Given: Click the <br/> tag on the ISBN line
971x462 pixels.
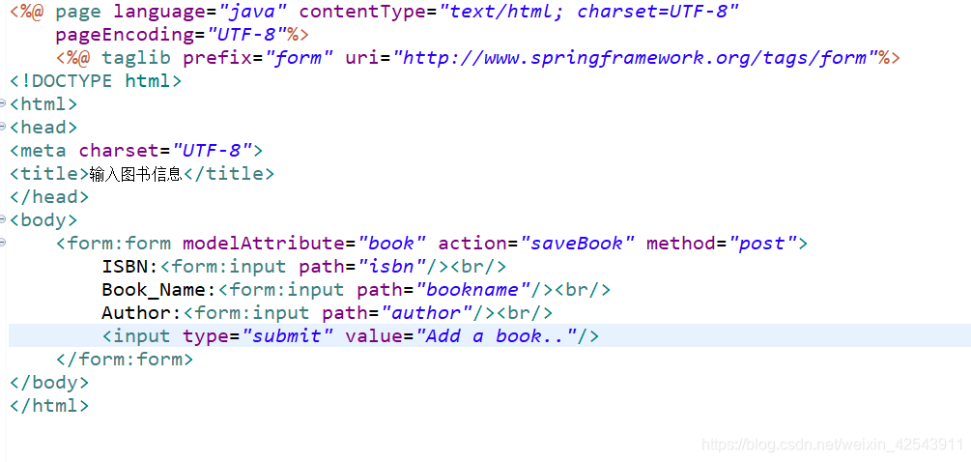Looking at the screenshot, I should (478, 267).
